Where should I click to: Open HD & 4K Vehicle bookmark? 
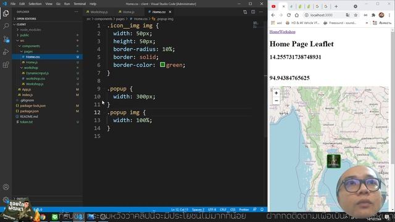click(302, 23)
